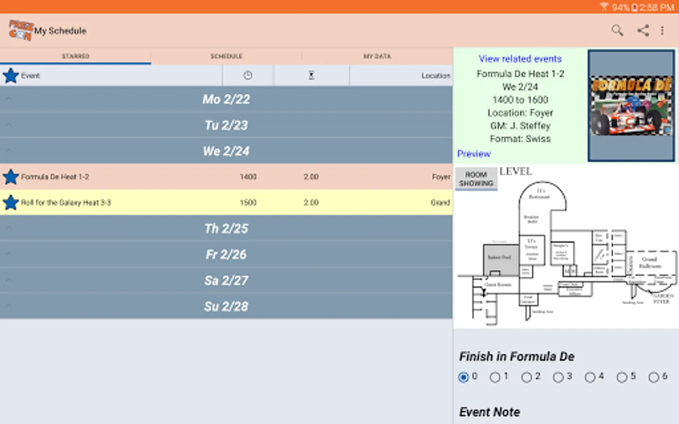Tap the 'GM: J. Steffey' detail line
Screen dimensions: 679x424
point(520,126)
